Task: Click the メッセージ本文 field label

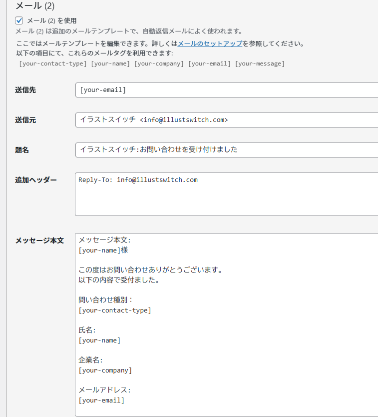Action: pos(39,240)
